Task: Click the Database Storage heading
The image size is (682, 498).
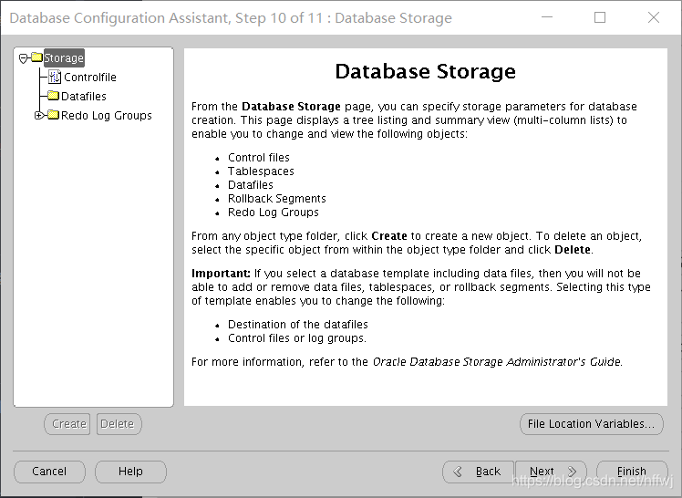Action: 426,71
